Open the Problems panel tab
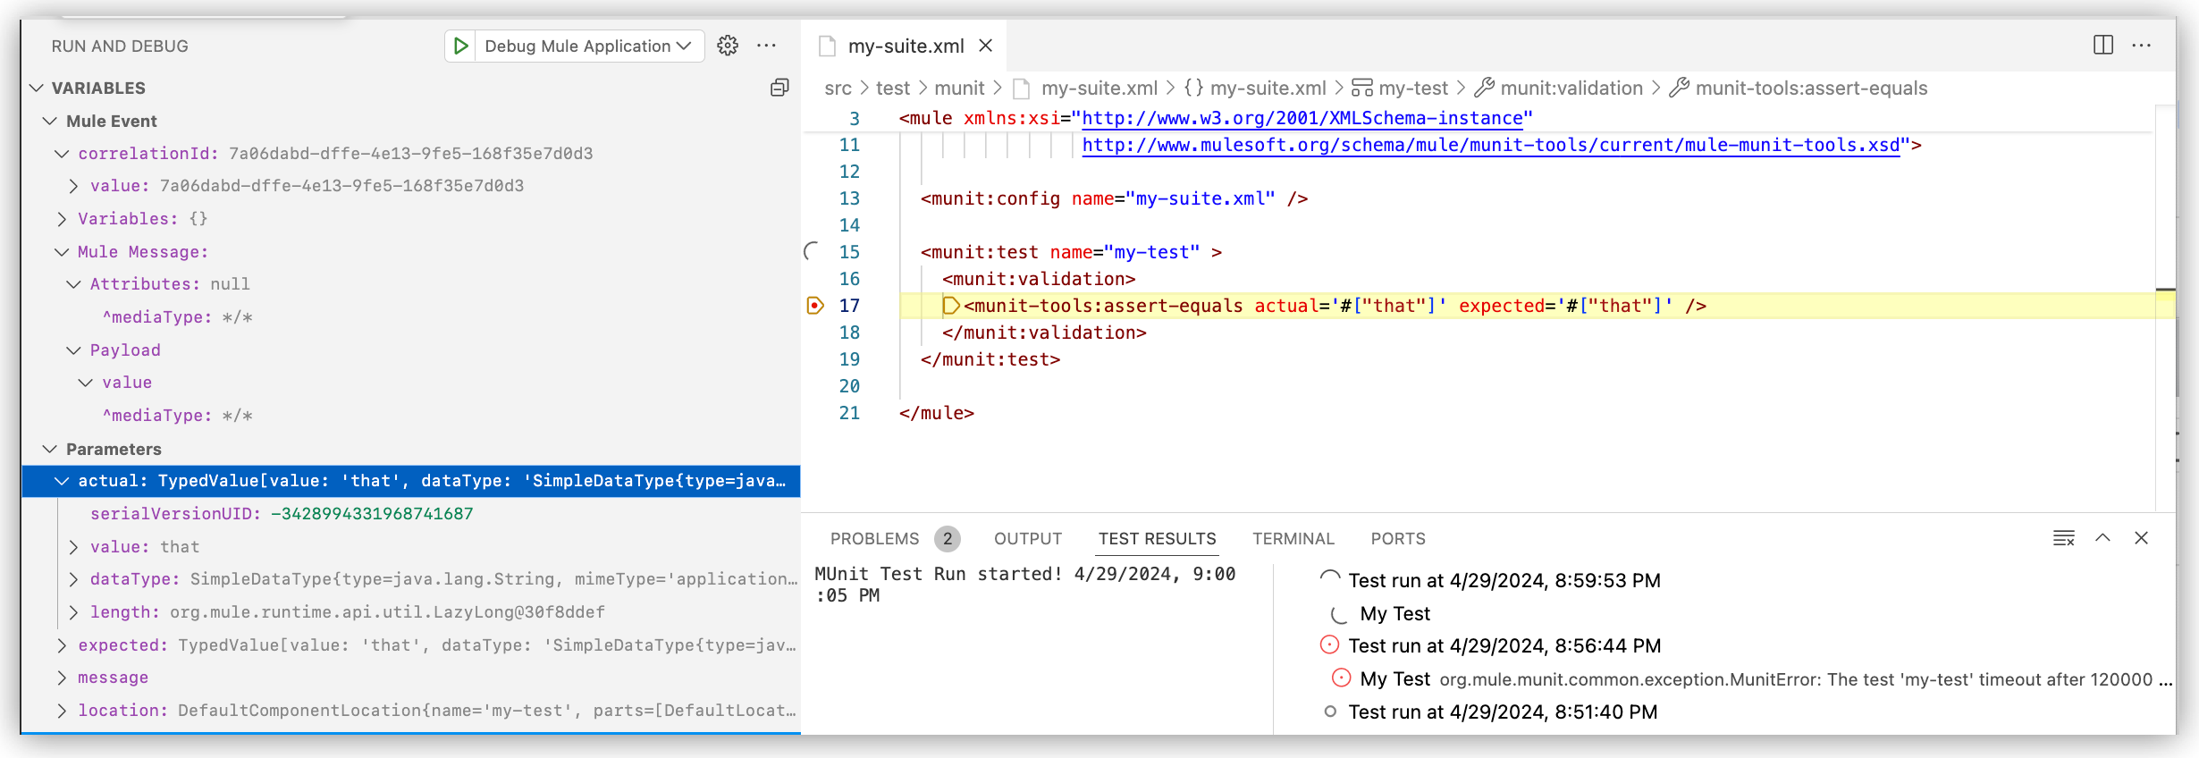Screen dimensions: 2199x758 pyautogui.click(x=874, y=538)
